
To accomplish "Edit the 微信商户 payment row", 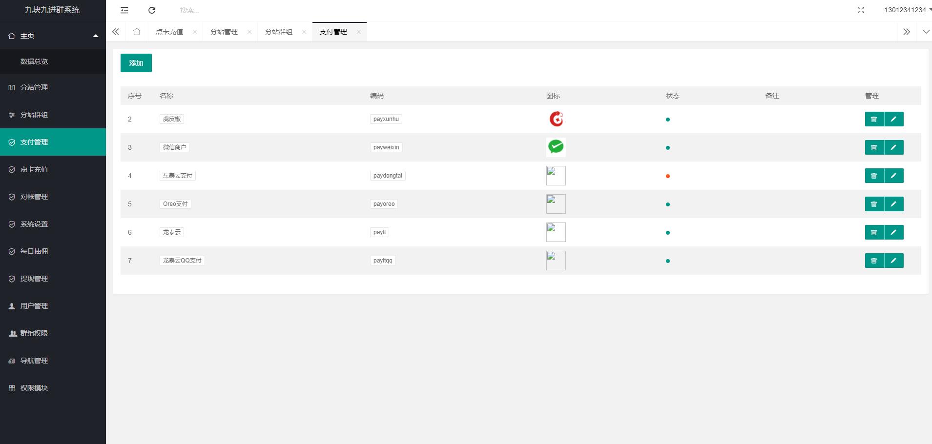I will [x=893, y=147].
